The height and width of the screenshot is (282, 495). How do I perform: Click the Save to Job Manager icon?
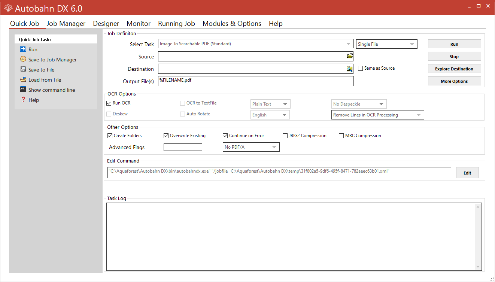pos(23,59)
